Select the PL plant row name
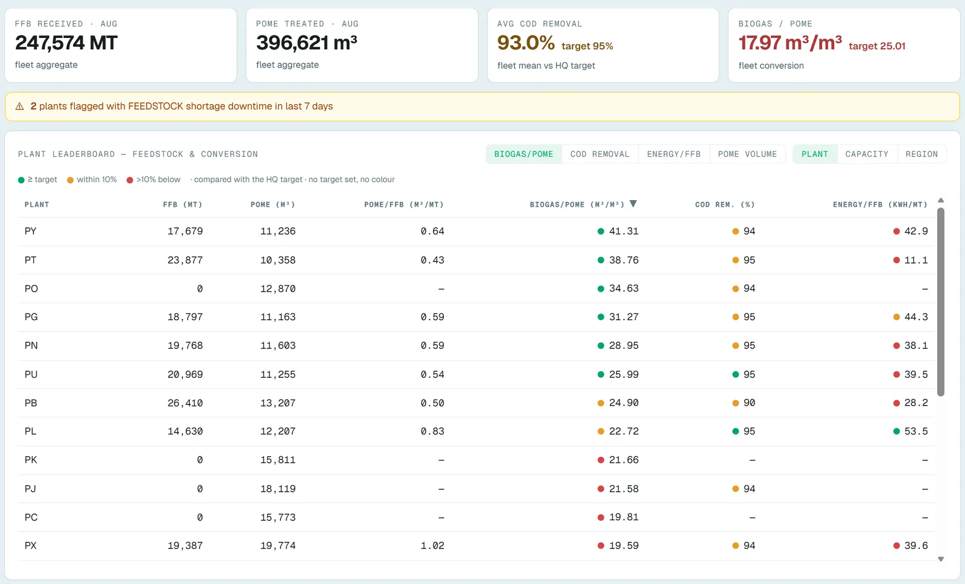This screenshot has width=965, height=584. [x=30, y=432]
